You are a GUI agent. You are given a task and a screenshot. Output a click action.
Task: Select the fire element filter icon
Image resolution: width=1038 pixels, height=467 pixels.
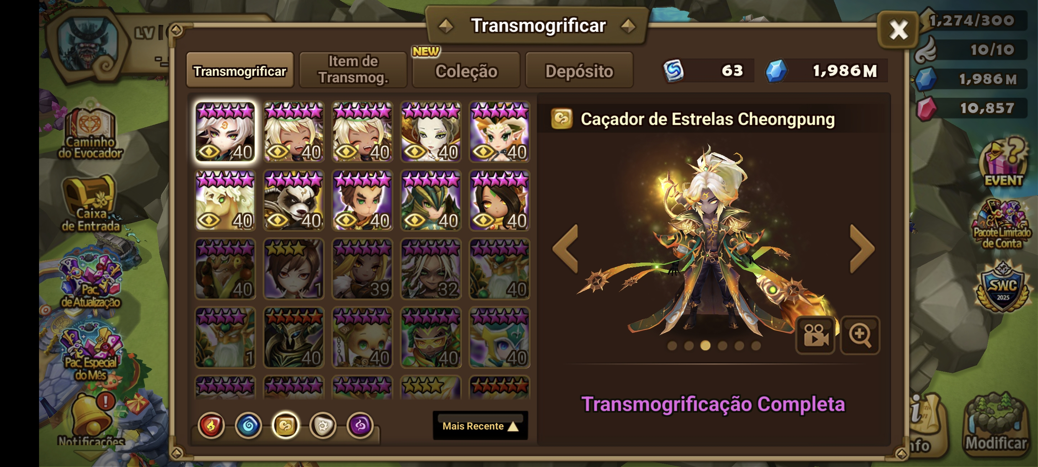click(211, 426)
